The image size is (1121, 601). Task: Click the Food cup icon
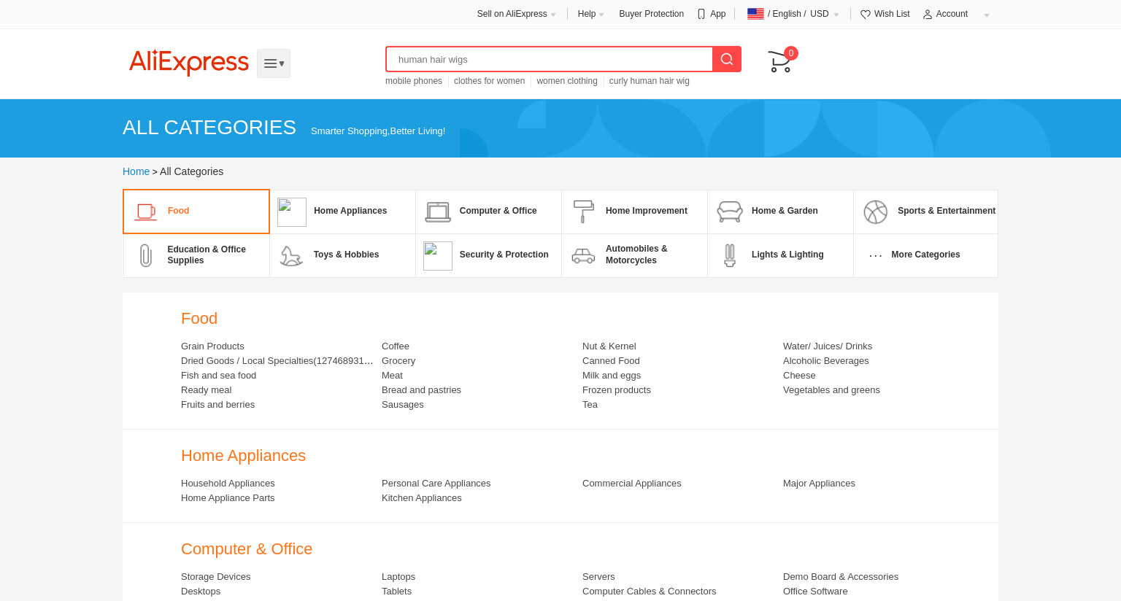tap(145, 212)
